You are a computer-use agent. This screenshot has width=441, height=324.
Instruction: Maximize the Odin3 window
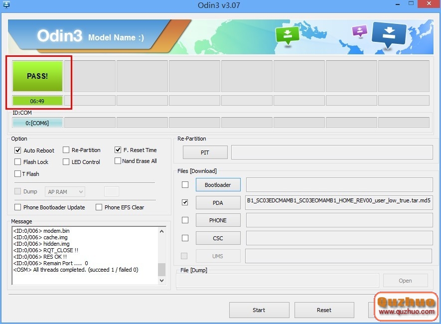click(411, 3)
